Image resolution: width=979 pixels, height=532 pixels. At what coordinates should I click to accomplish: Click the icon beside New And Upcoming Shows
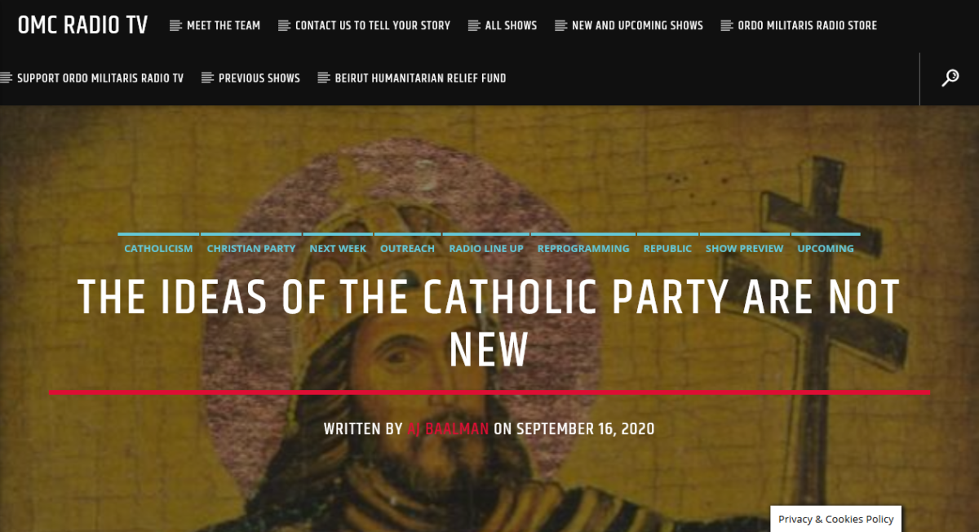560,25
